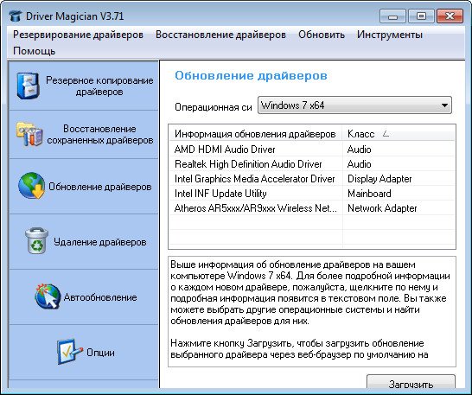Select the Intel INF Update Utility row
The image size is (472, 395).
pyautogui.click(x=312, y=194)
